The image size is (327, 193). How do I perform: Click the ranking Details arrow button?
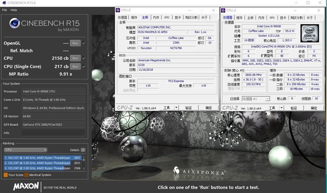(x=83, y=150)
